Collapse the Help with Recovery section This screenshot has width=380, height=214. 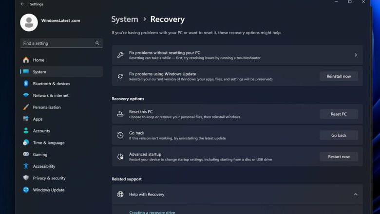pos(355,194)
